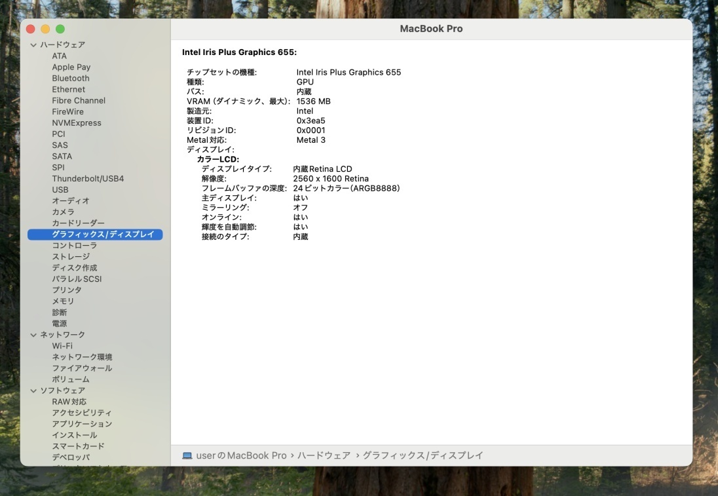Select ストレージ in the sidebar
The image size is (718, 496).
[x=71, y=256]
